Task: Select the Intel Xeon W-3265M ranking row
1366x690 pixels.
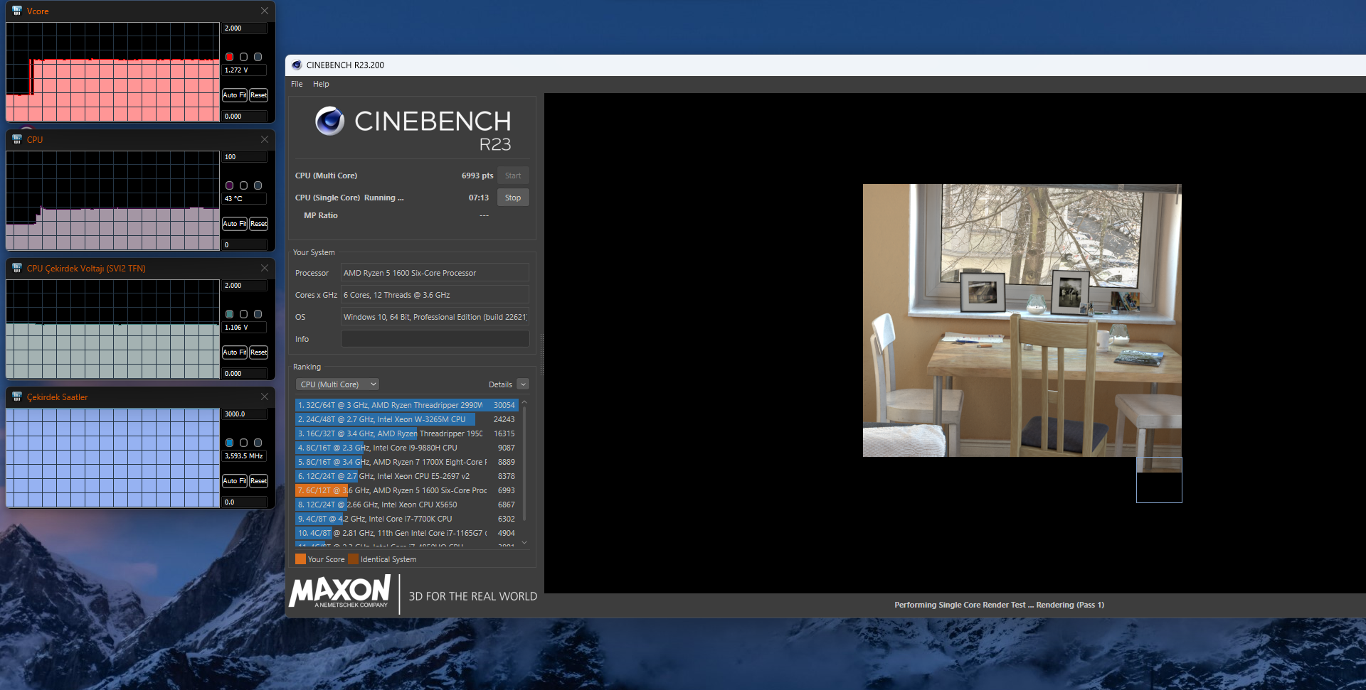Action: coord(406,419)
